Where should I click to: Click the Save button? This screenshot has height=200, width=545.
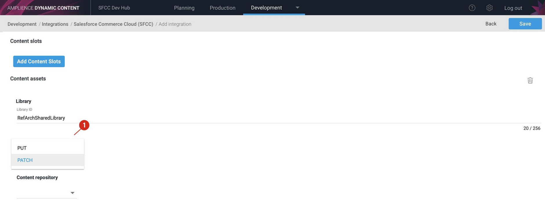(x=525, y=24)
